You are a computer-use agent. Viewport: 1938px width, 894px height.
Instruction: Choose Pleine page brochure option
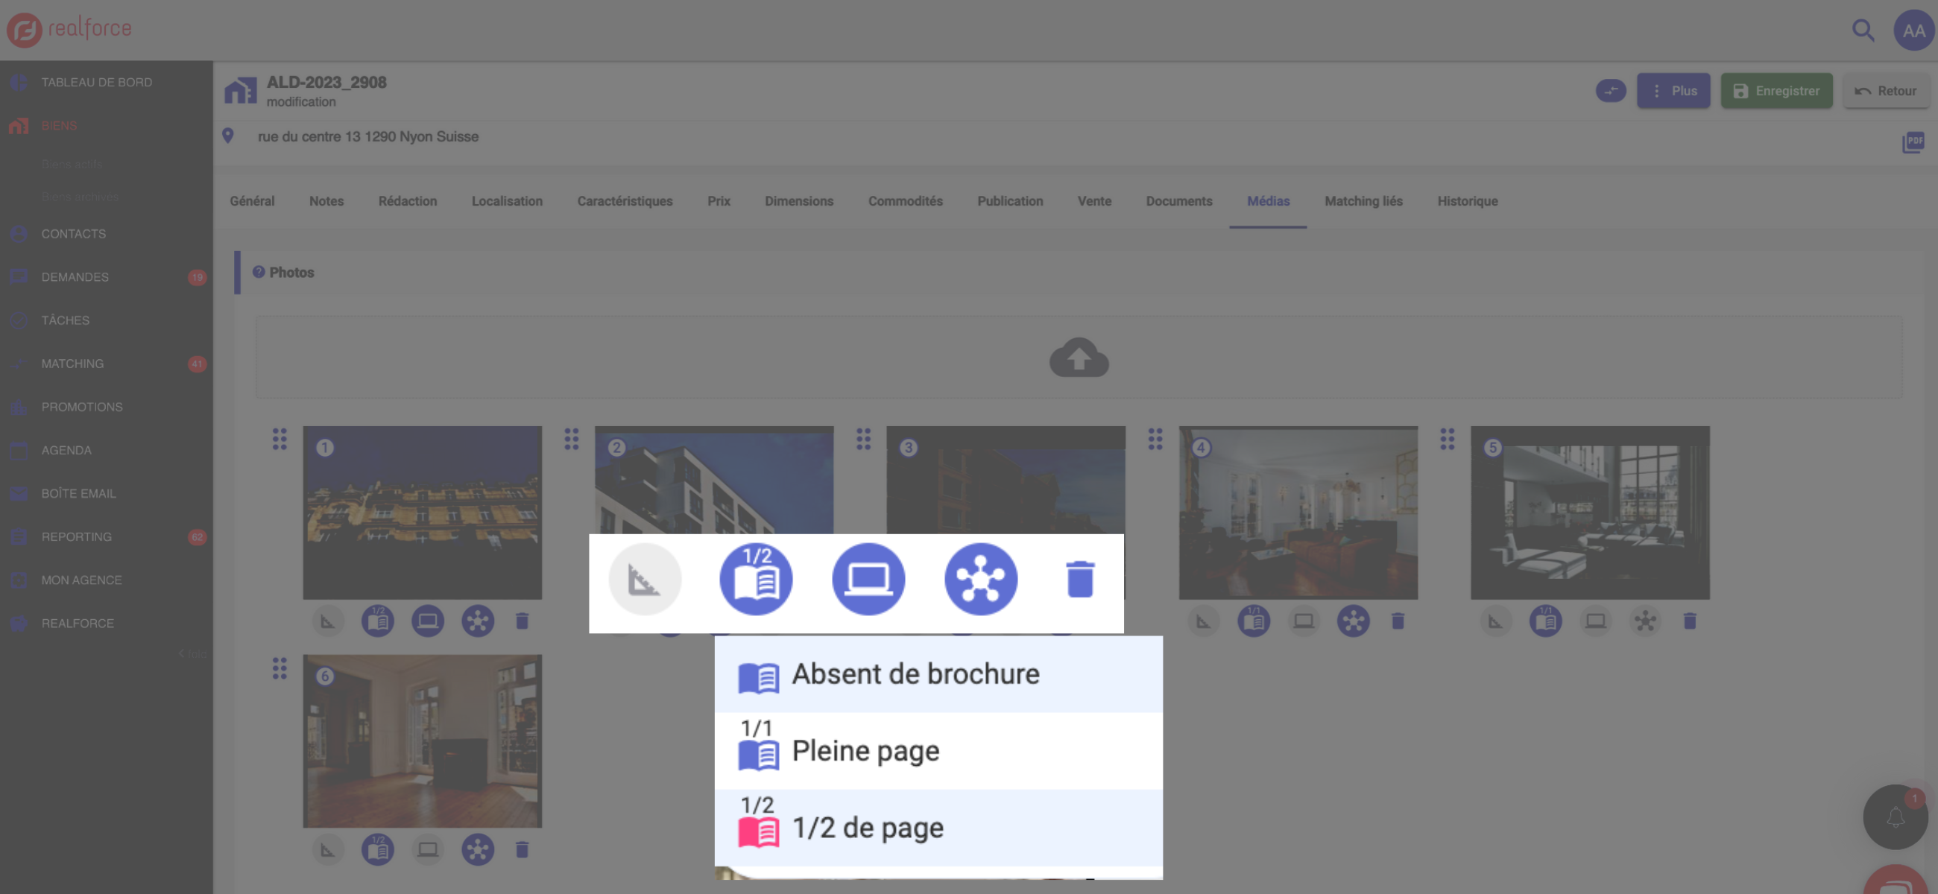pyautogui.click(x=938, y=751)
